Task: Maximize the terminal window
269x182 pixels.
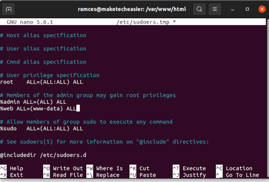Action: (x=247, y=9)
